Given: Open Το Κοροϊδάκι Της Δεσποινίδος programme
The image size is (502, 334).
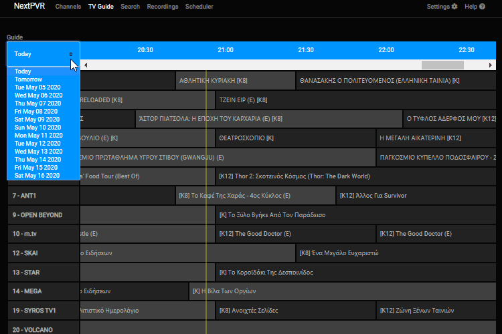Looking at the screenshot, I should click(x=356, y=273).
